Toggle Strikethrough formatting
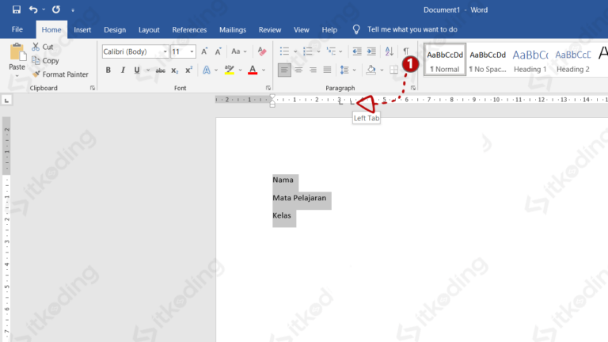This screenshot has height=342, width=608. point(160,70)
